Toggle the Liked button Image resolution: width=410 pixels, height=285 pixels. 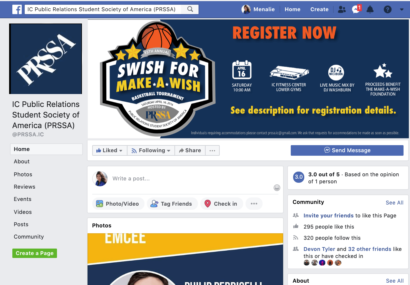pyautogui.click(x=110, y=150)
